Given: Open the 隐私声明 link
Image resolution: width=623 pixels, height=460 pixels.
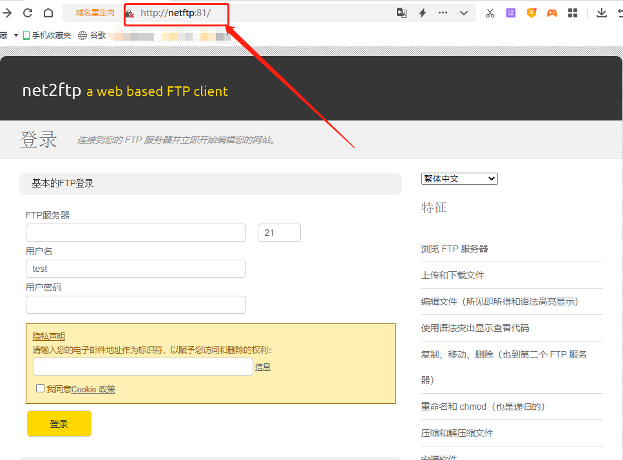Looking at the screenshot, I should pos(48,336).
